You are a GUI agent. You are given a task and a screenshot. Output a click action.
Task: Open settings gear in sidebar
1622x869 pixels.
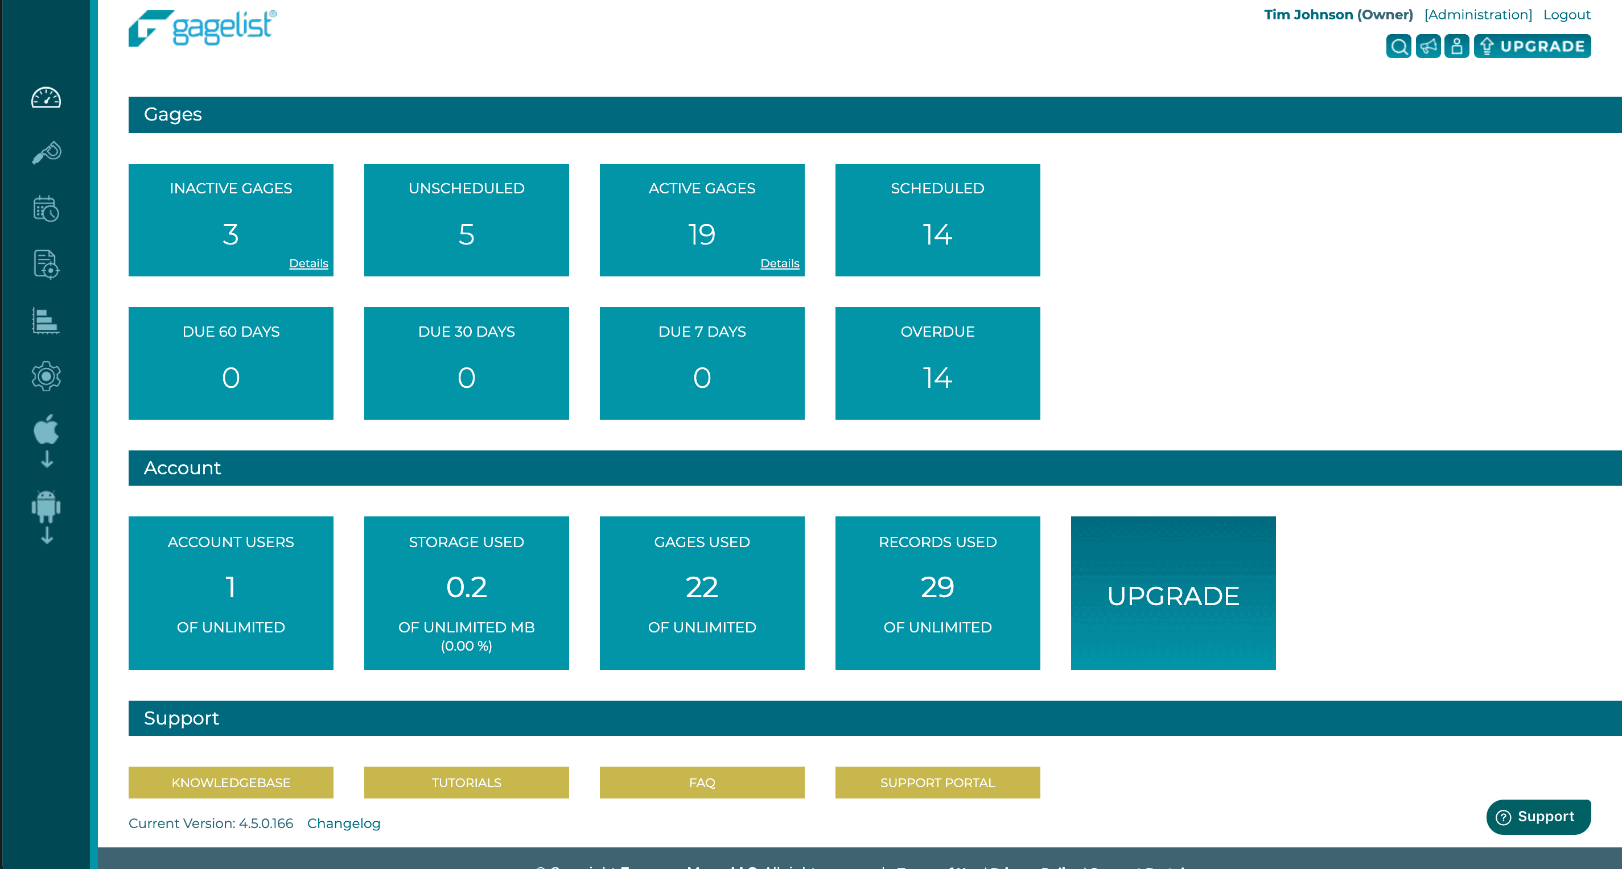click(x=46, y=376)
